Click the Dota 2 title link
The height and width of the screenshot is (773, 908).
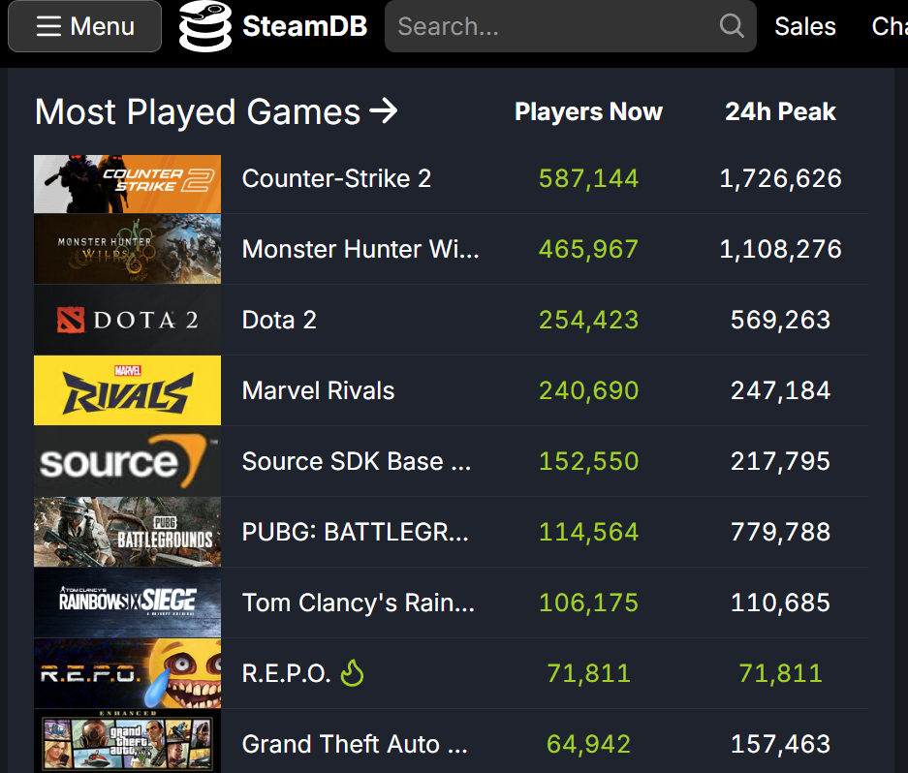click(279, 320)
